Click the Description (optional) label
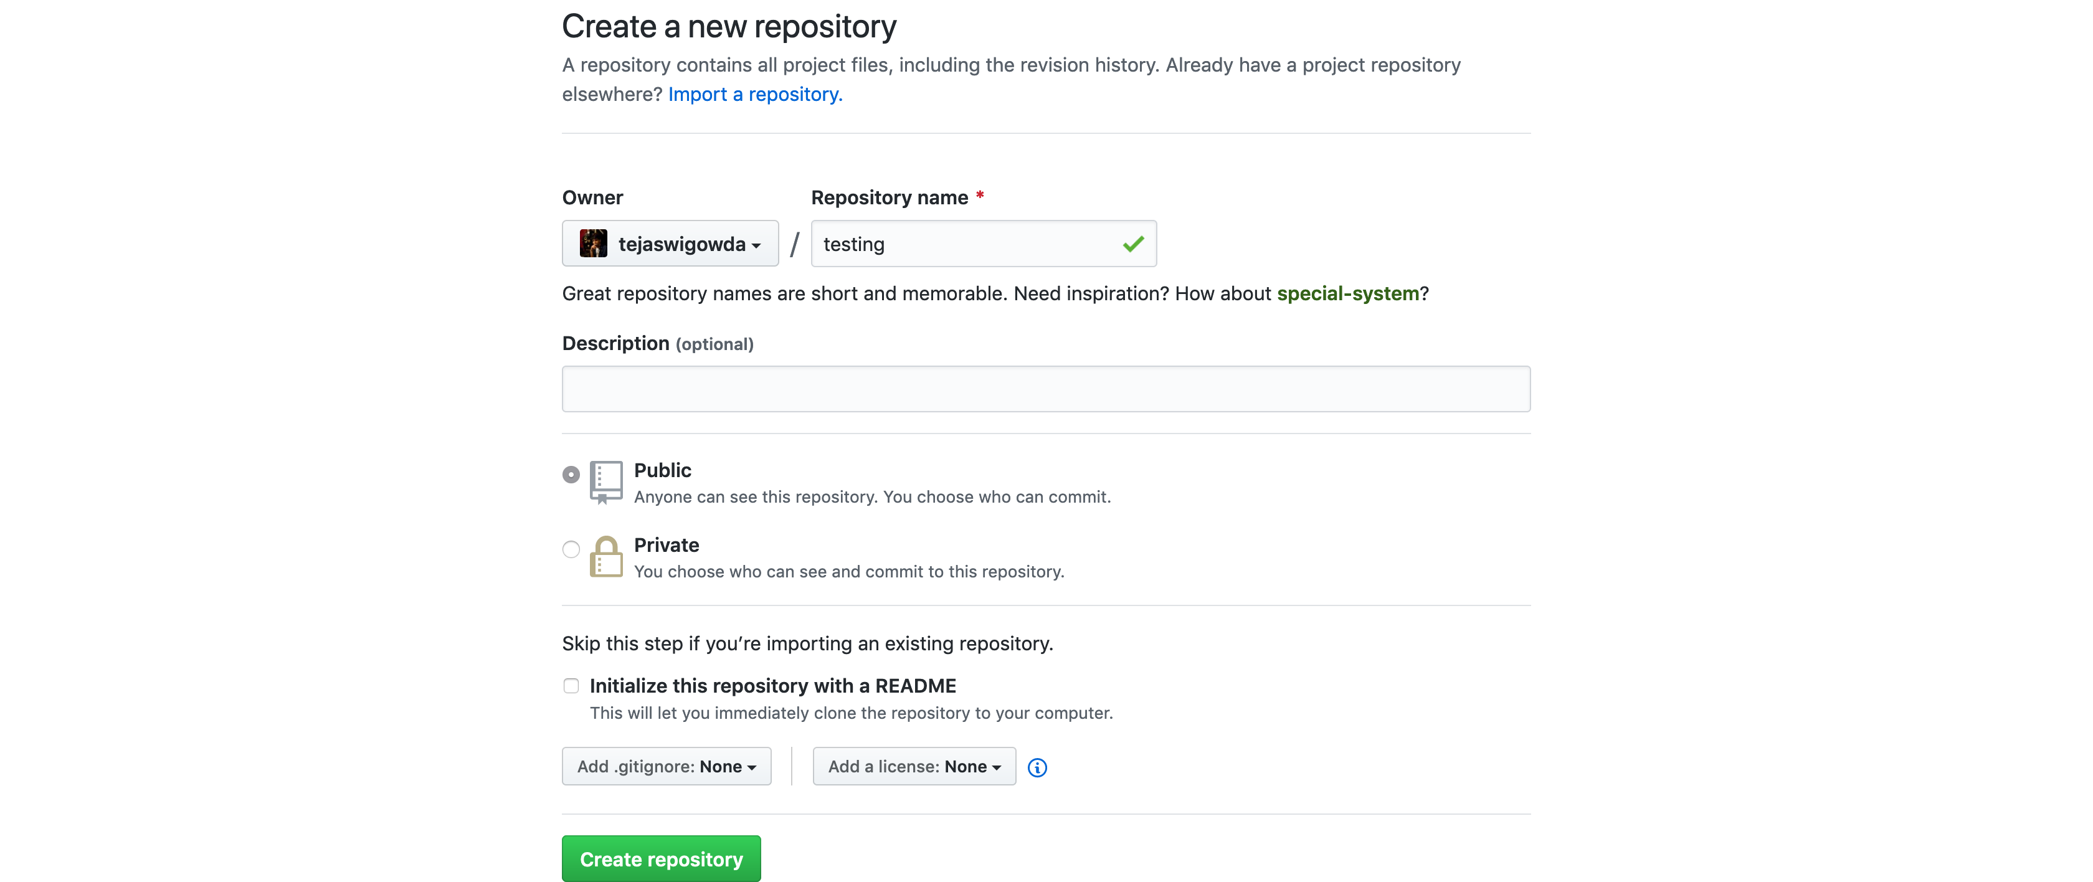This screenshot has width=2093, height=882. (x=657, y=344)
